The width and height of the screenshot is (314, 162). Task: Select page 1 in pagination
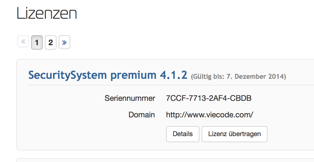(x=37, y=42)
